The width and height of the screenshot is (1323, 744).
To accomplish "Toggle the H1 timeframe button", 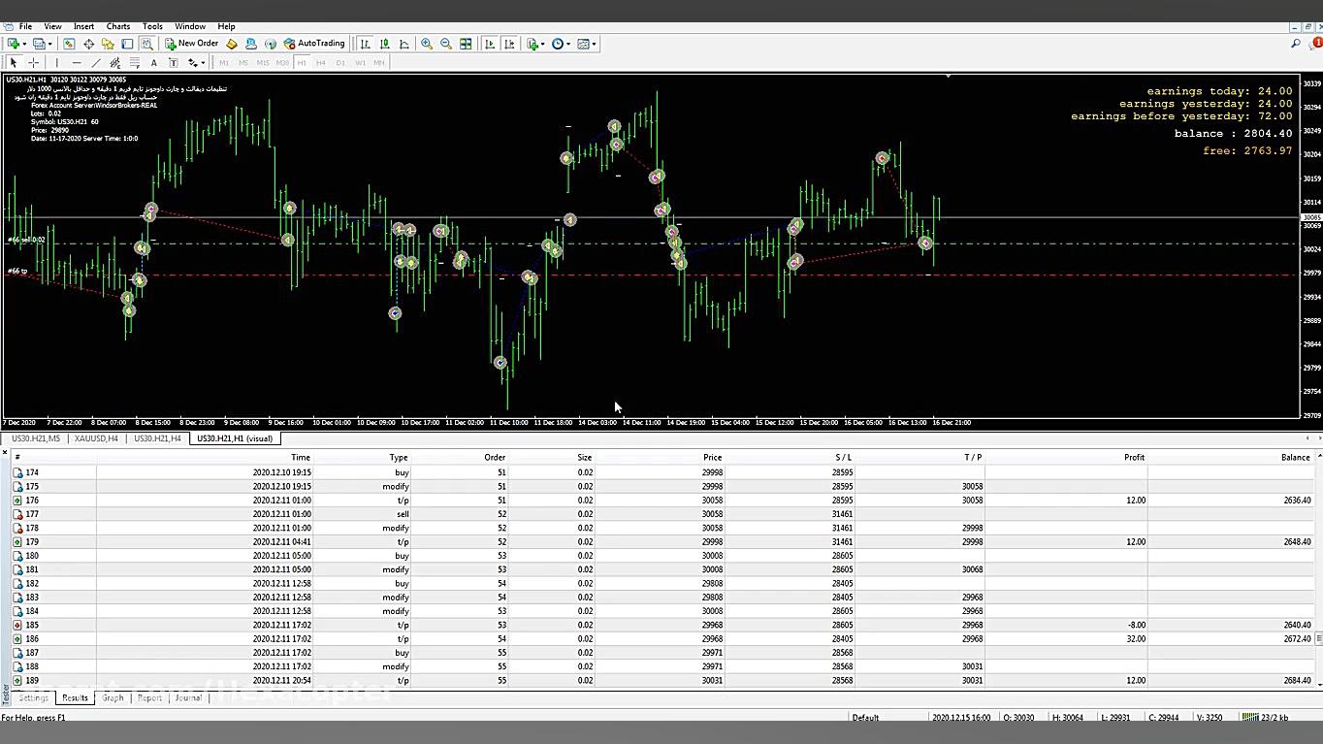I will (302, 63).
